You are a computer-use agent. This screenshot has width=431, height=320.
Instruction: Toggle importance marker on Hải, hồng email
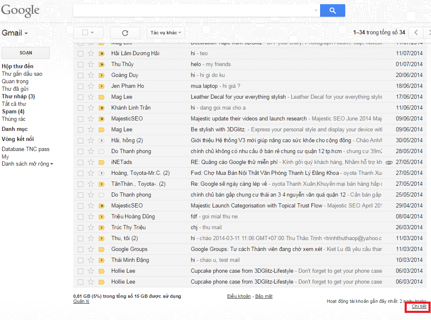coord(102,141)
